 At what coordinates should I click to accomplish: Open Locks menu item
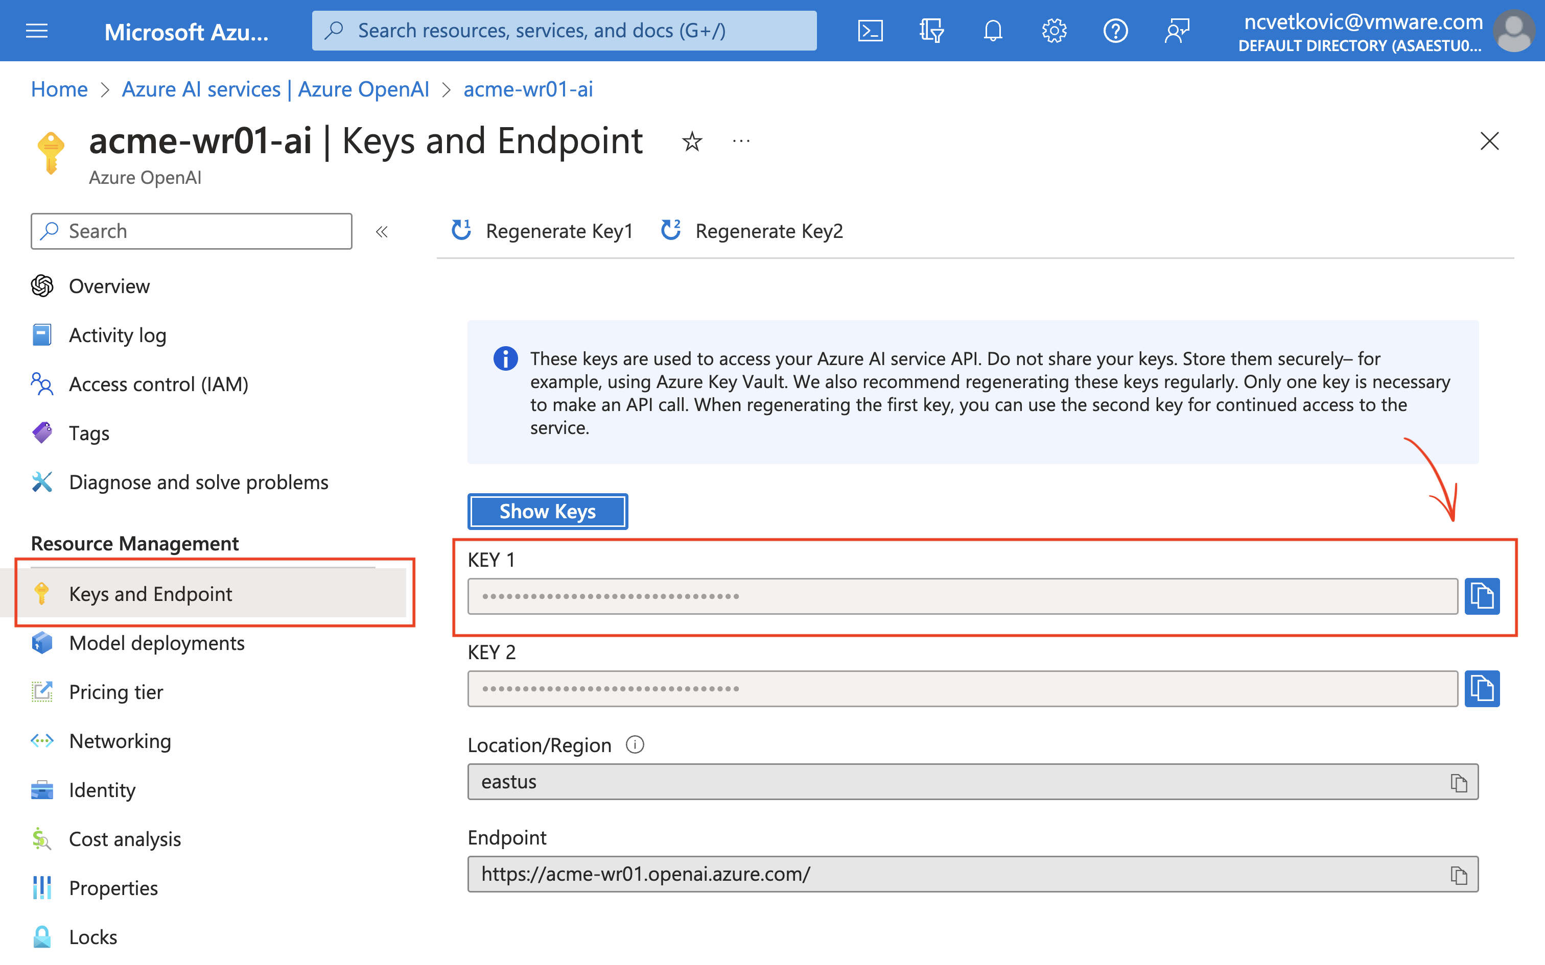[92, 937]
